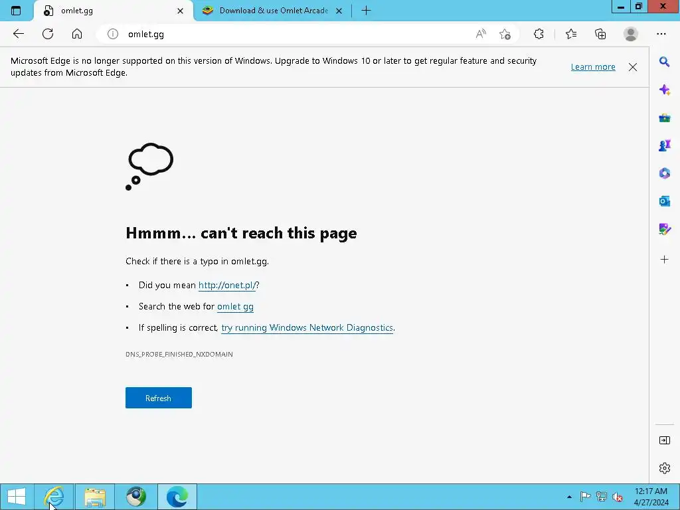Image resolution: width=680 pixels, height=510 pixels.
Task: Switch to the omlet.gg tab
Action: coord(113,11)
